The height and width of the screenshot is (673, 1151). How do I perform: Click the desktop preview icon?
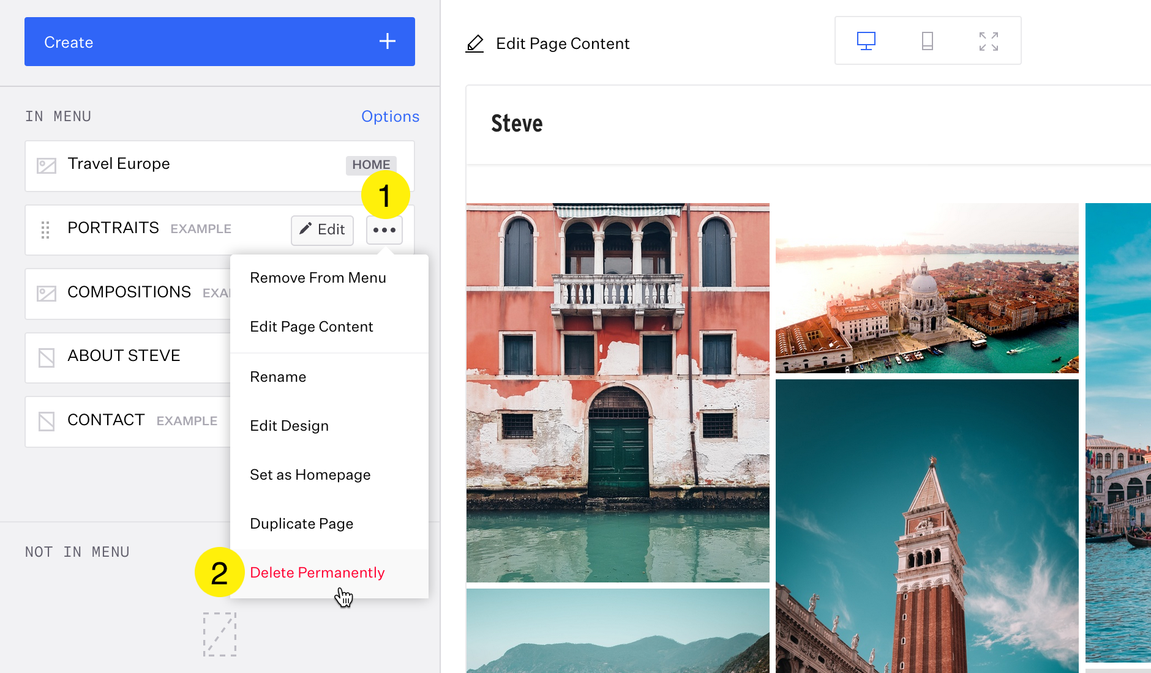866,41
